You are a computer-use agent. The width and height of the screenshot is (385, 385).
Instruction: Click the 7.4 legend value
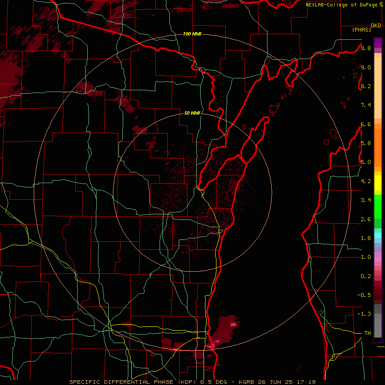pos(366,105)
